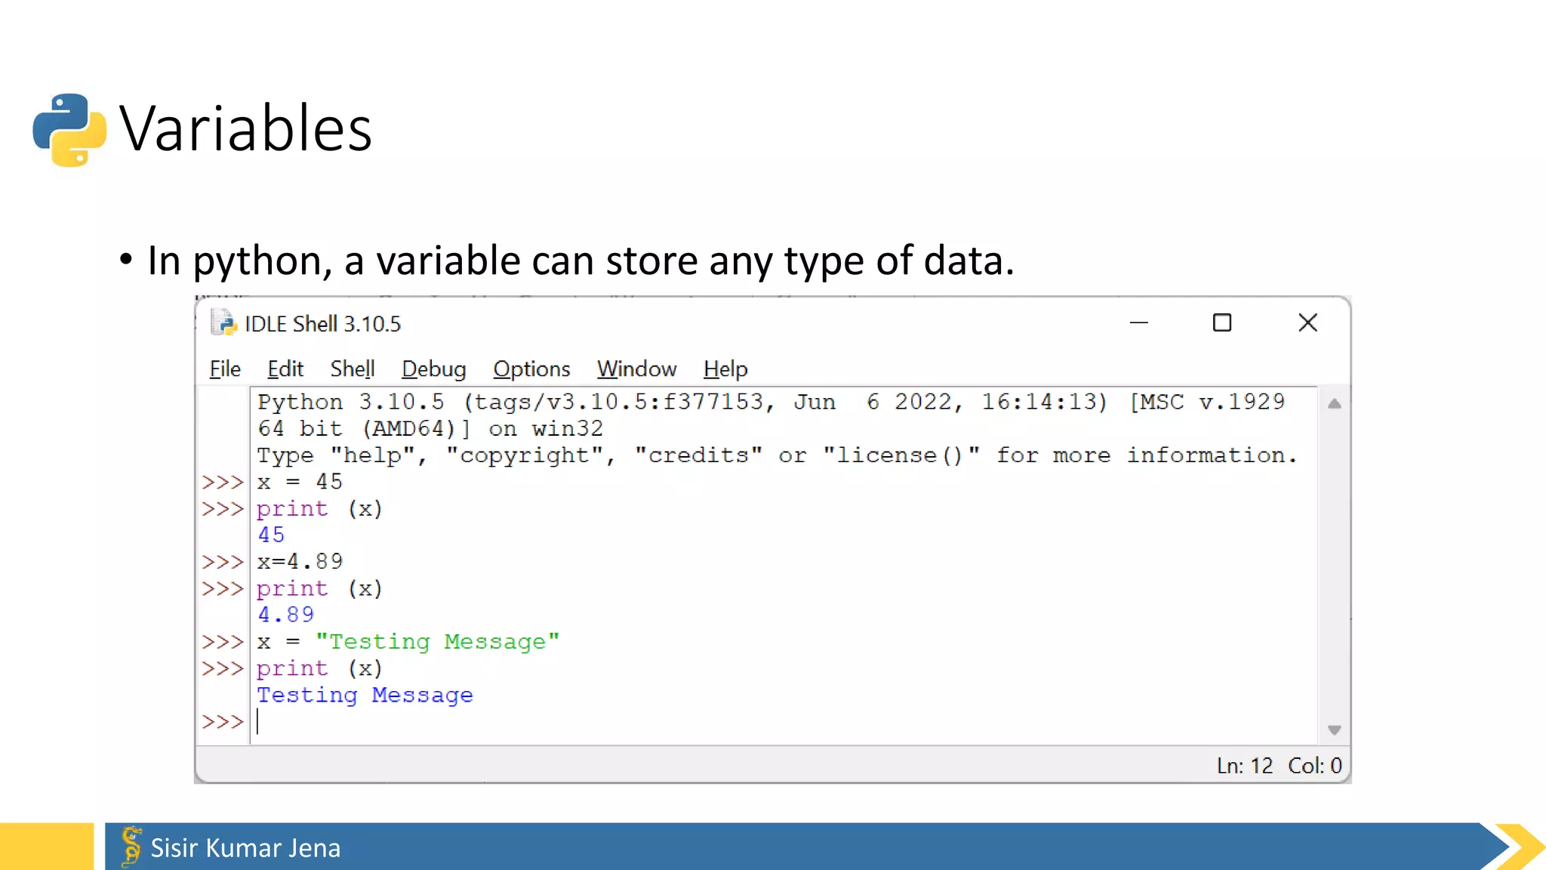Maximize the IDLE Shell window
Viewport: 1546px width, 870px height.
(x=1222, y=323)
